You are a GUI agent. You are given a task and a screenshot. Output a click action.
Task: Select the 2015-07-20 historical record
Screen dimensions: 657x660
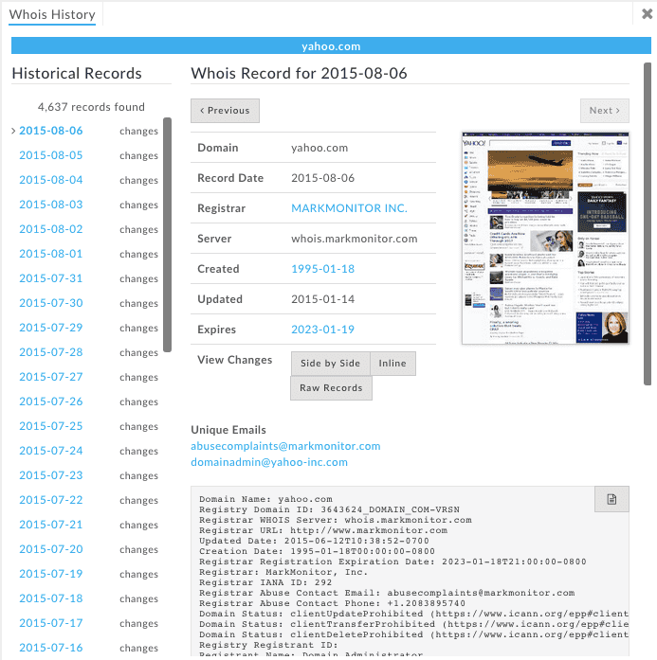pos(51,549)
